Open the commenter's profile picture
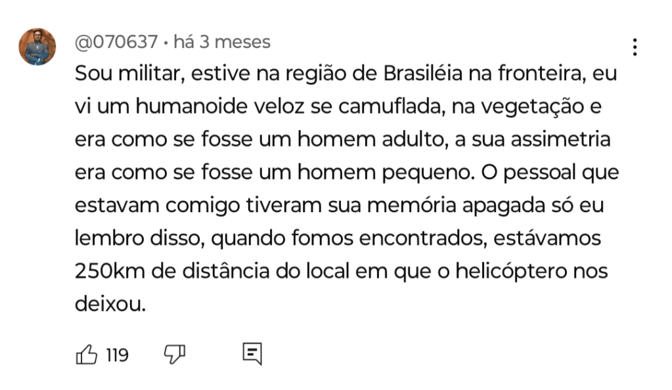This screenshot has width=672, height=390. click(37, 47)
